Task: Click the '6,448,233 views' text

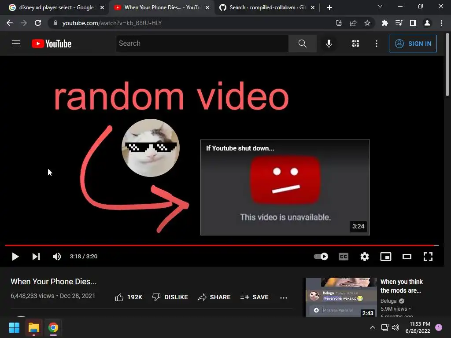Action: [x=32, y=296]
